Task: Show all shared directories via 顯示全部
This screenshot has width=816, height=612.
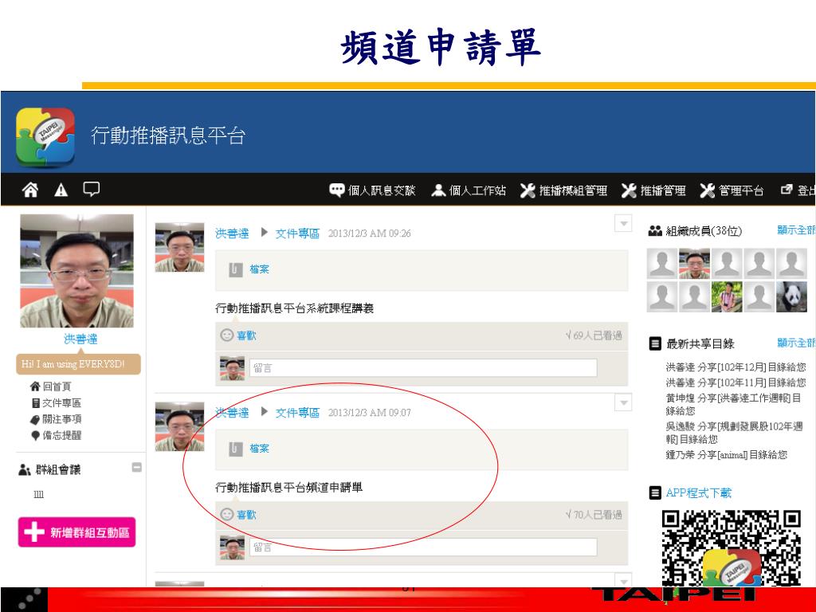Action: click(x=796, y=343)
